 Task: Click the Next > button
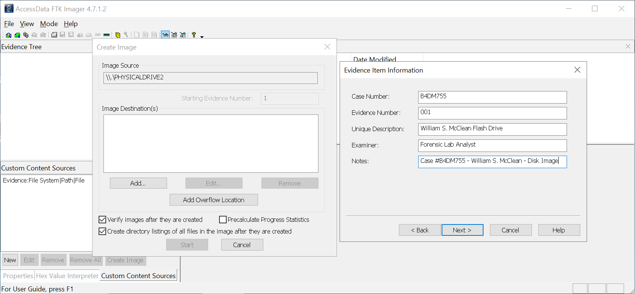[462, 230]
